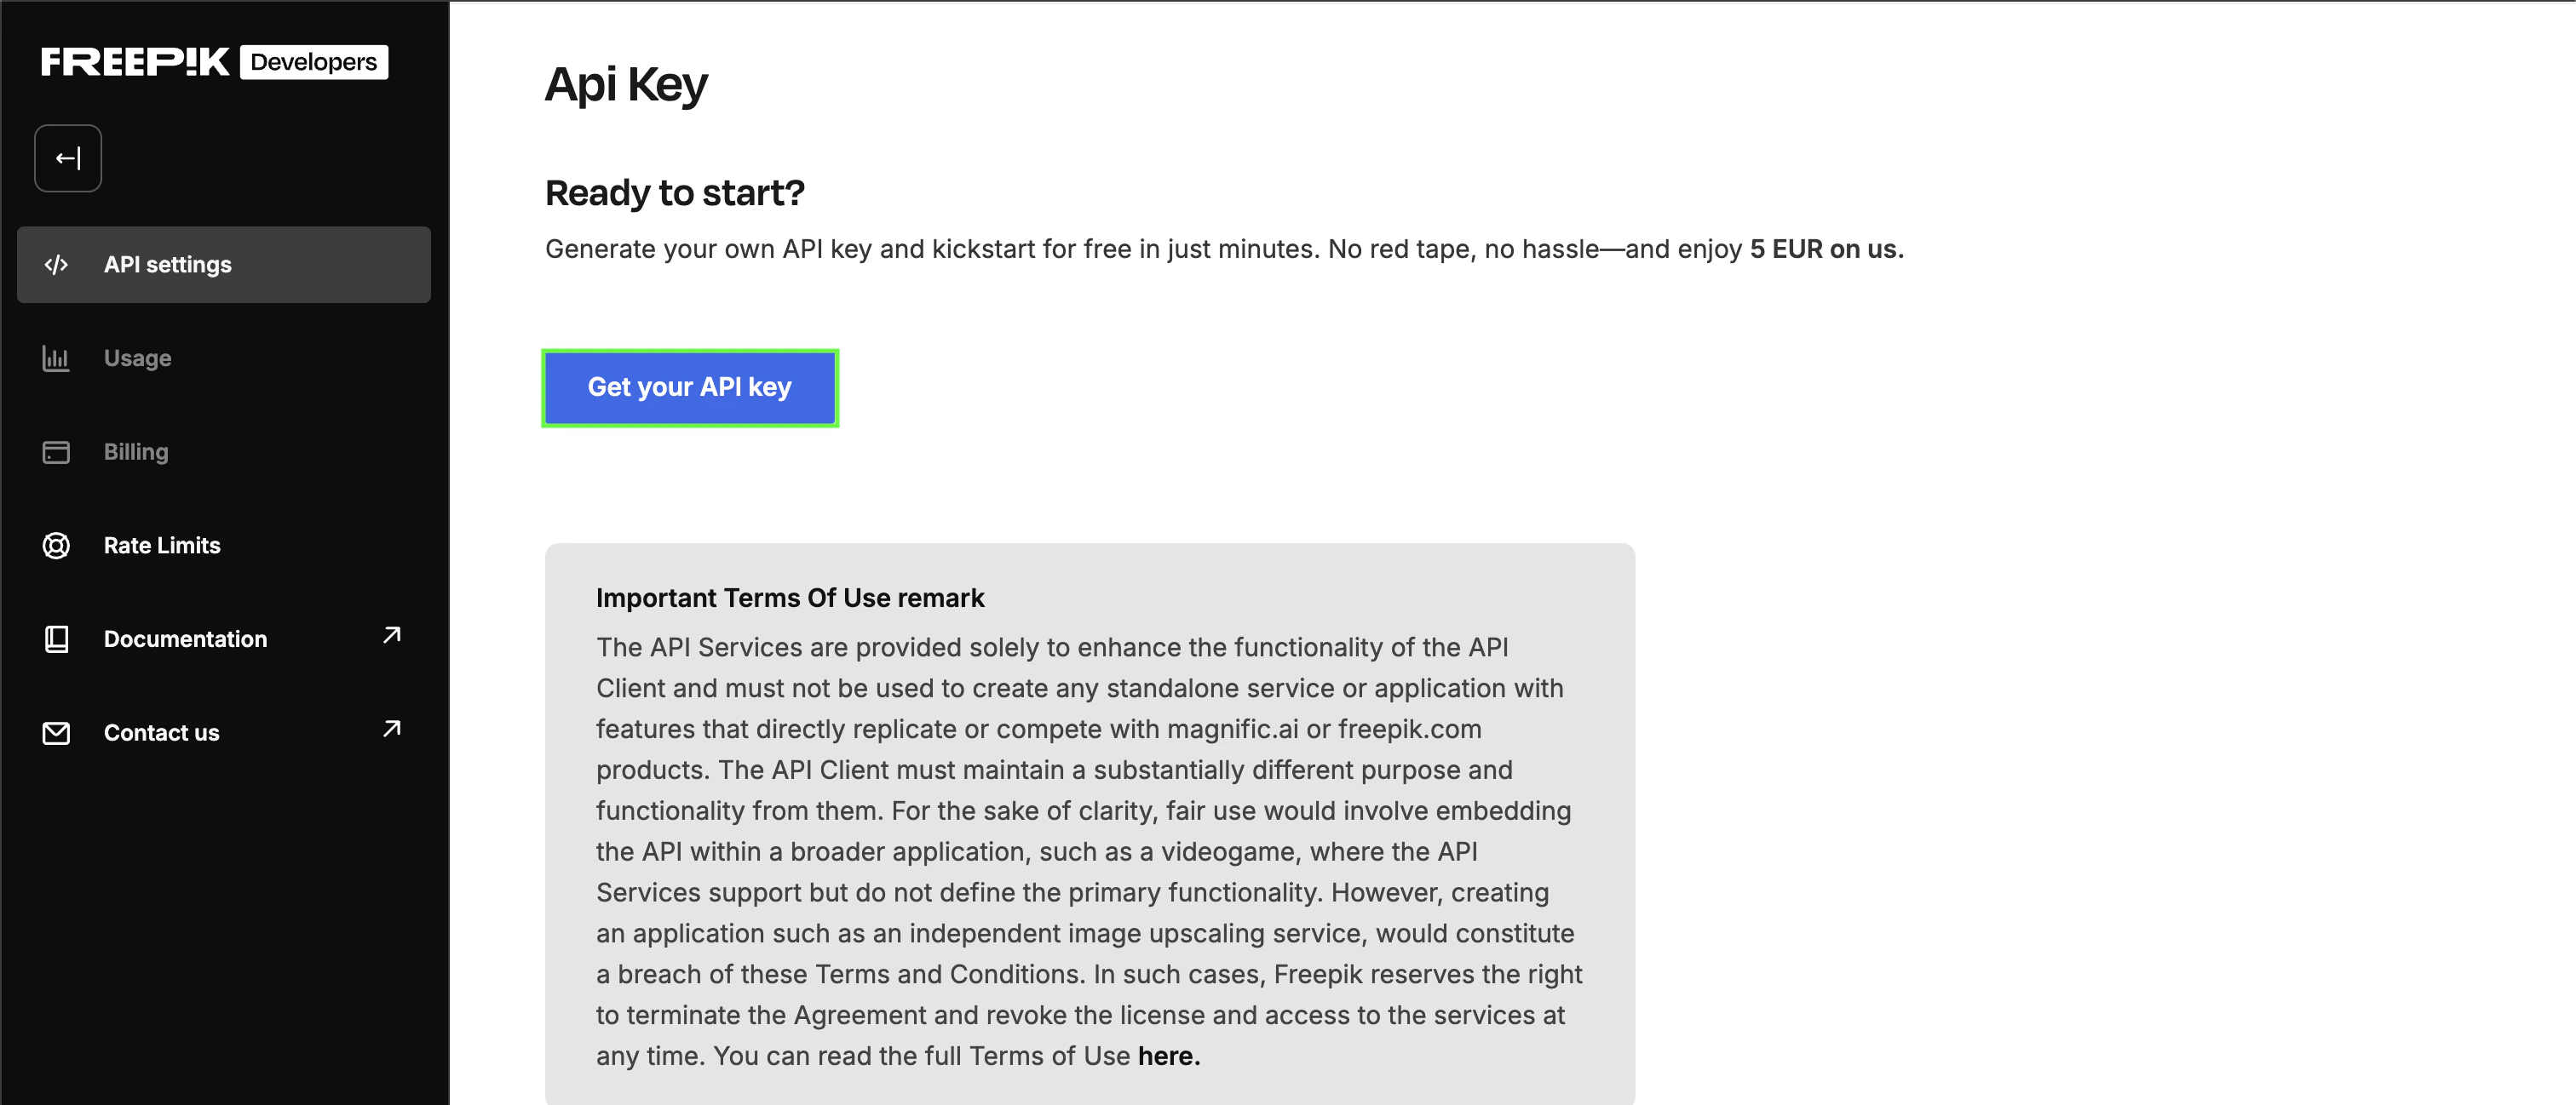Viewport: 2576px width, 1105px height.
Task: Click the Usage bar chart icon
Action: 56,358
